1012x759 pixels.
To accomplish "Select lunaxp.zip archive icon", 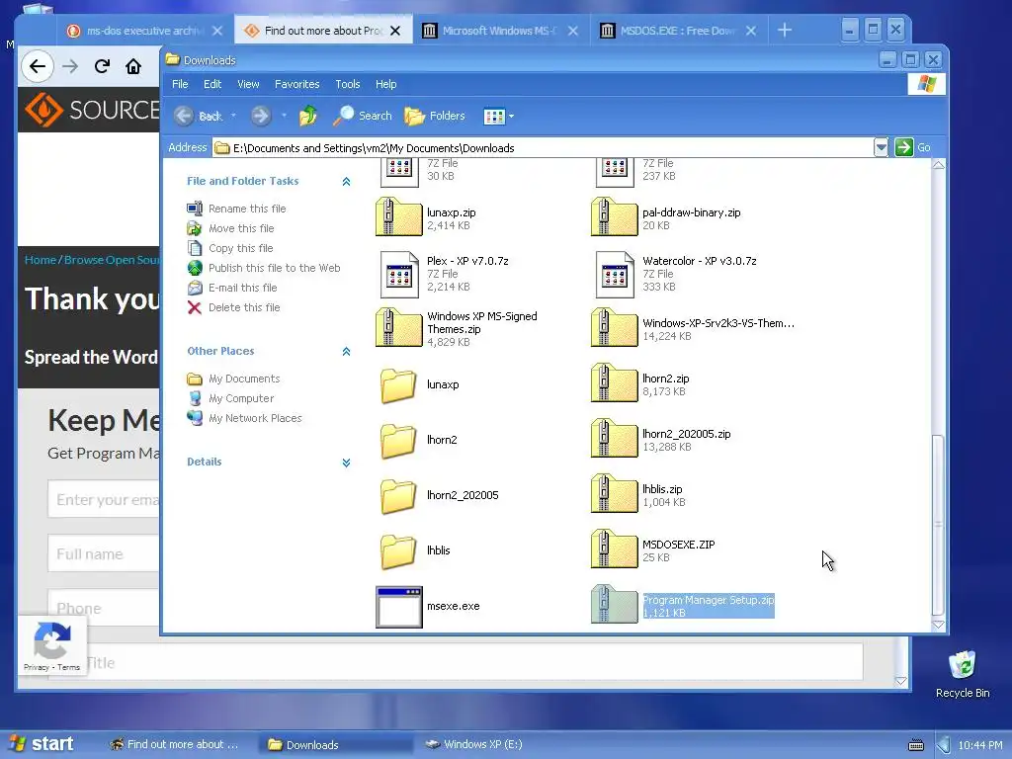I will tap(399, 217).
